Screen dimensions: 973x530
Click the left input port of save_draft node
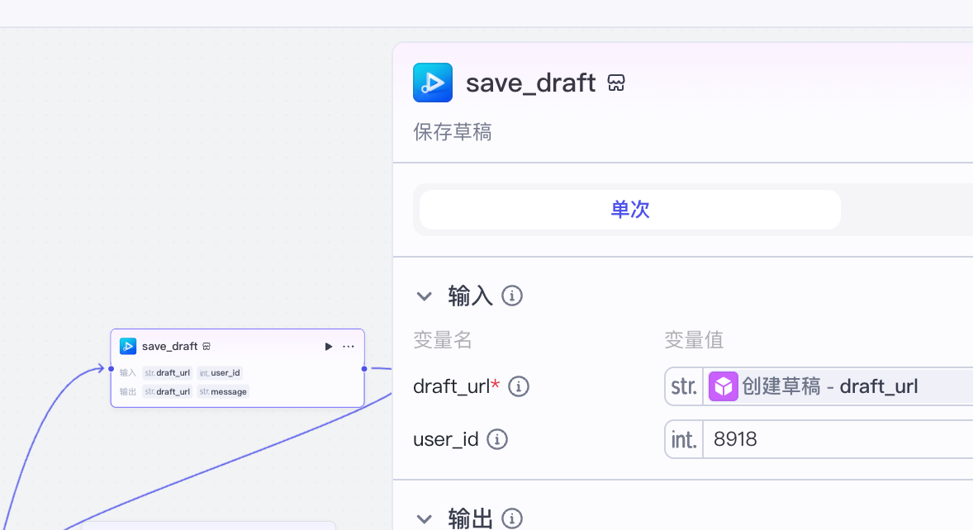tap(111, 368)
